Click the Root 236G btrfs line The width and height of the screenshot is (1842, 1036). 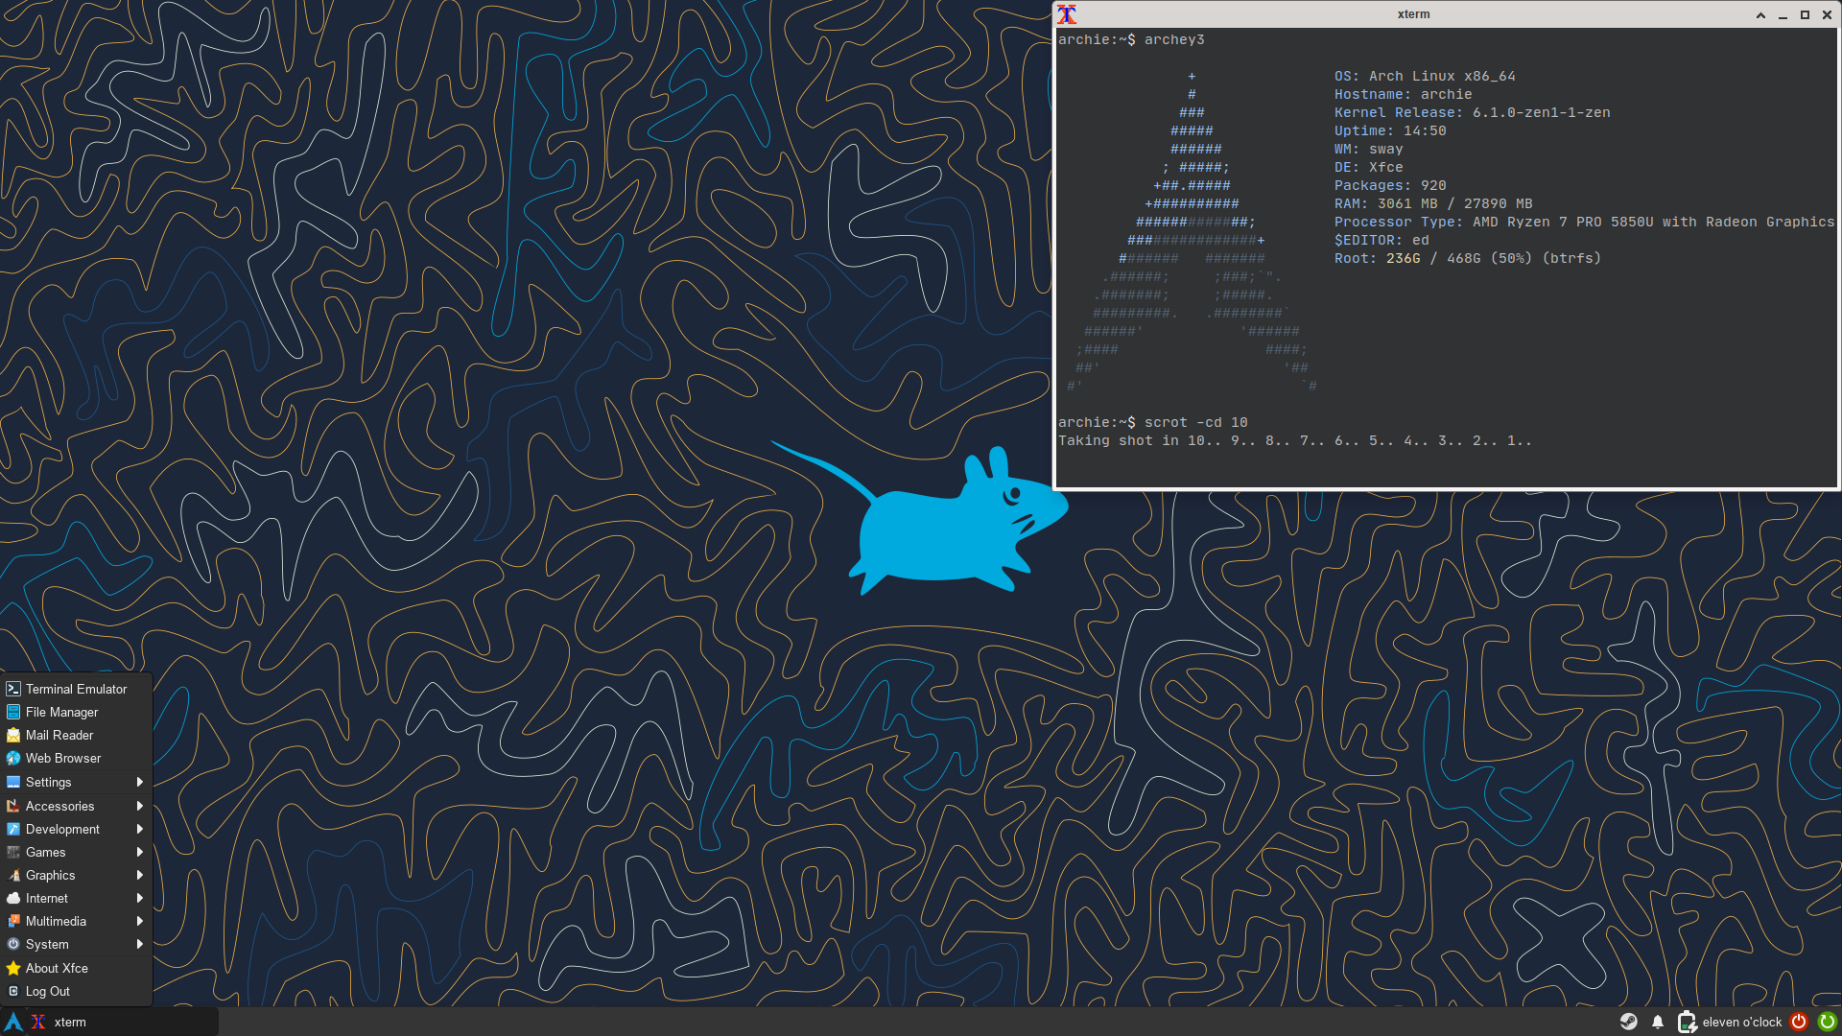click(1468, 258)
